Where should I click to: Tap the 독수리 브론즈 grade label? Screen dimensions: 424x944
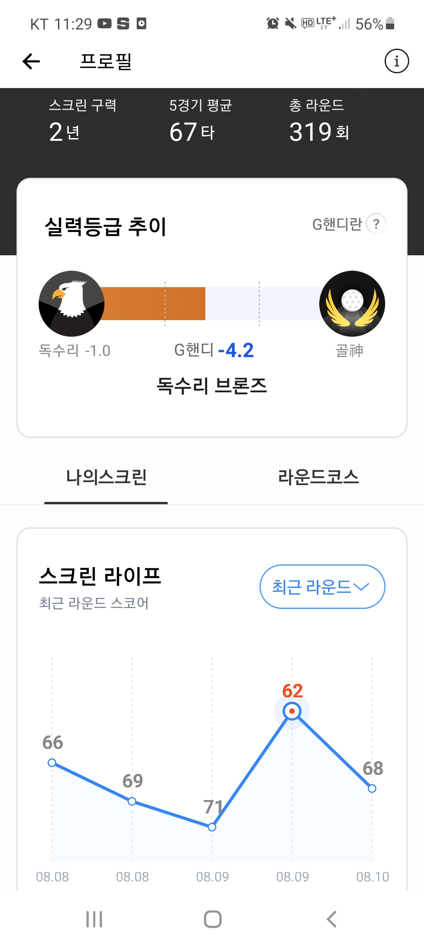(212, 385)
